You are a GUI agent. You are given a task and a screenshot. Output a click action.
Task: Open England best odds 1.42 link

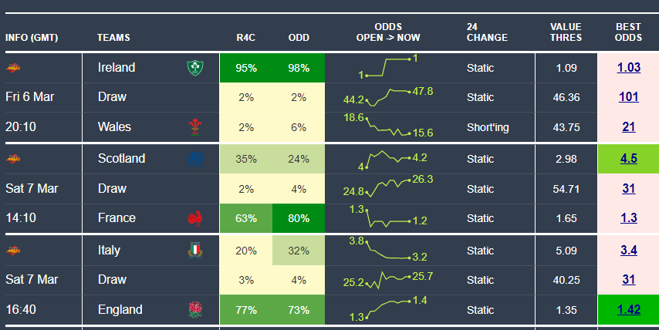click(x=628, y=310)
